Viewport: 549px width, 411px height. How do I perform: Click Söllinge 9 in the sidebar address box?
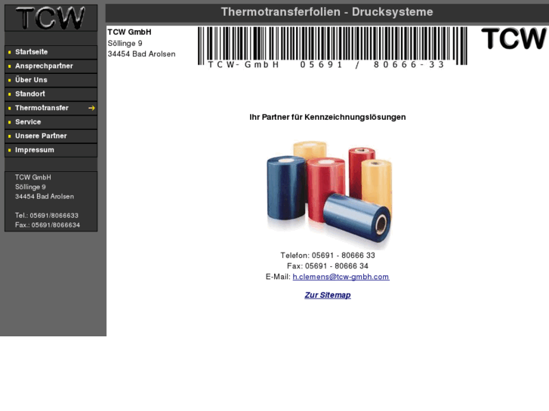pos(30,187)
